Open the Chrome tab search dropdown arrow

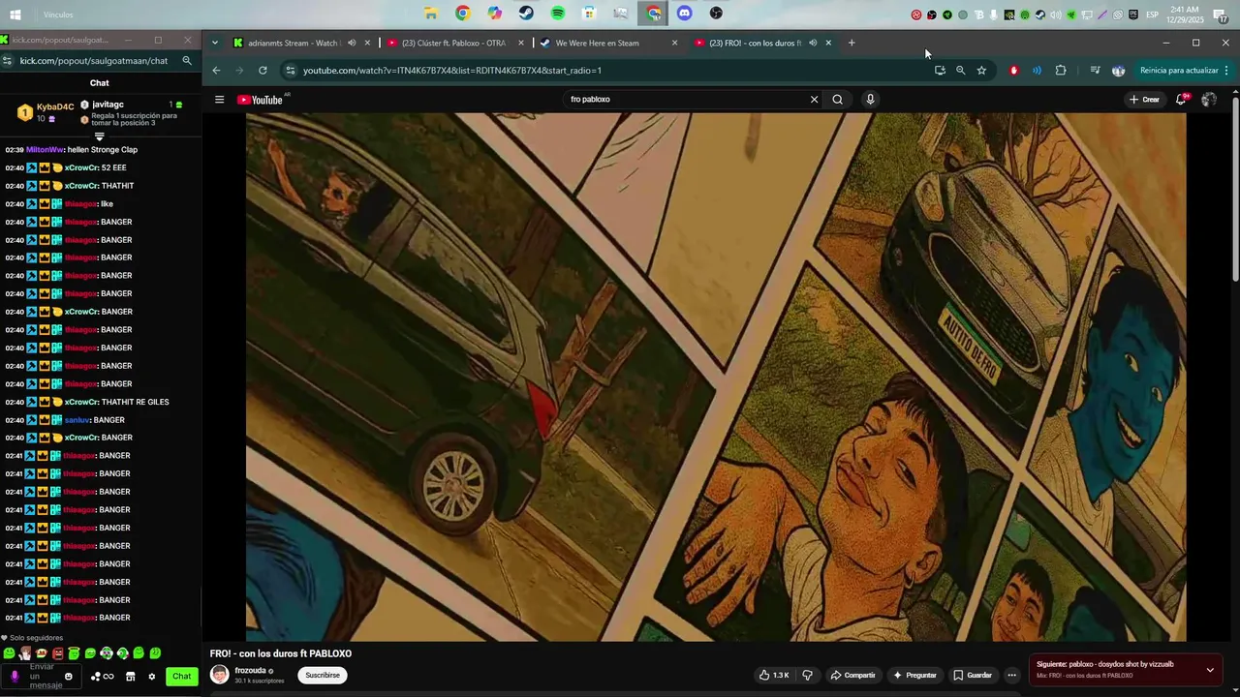(x=215, y=43)
